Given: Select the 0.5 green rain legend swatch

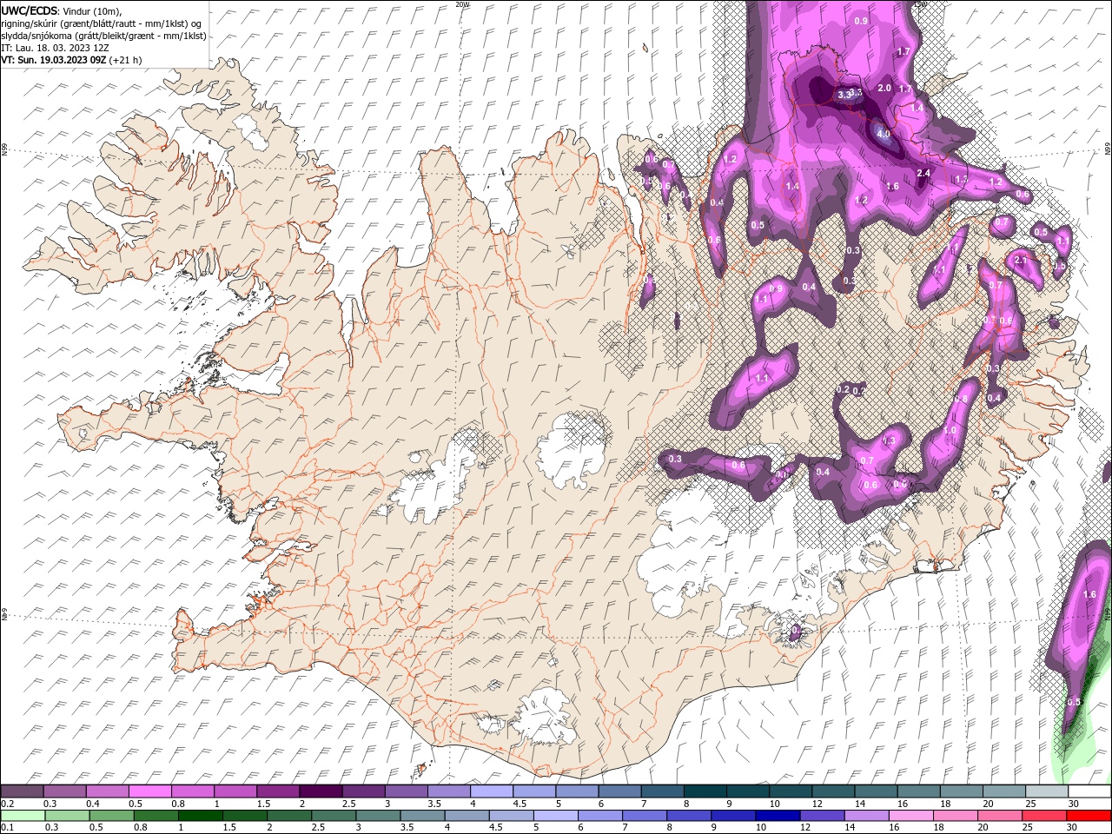Looking at the screenshot, I should pyautogui.click(x=111, y=816).
